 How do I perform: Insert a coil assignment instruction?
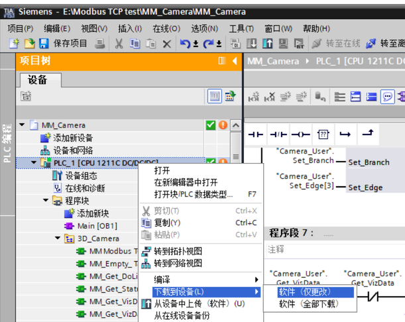coord(300,134)
